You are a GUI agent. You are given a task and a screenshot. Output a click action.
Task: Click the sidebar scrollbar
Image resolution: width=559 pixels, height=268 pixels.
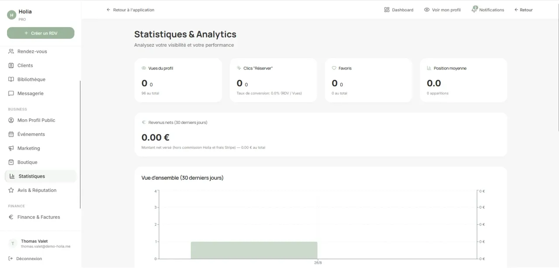pyautogui.click(x=80, y=145)
